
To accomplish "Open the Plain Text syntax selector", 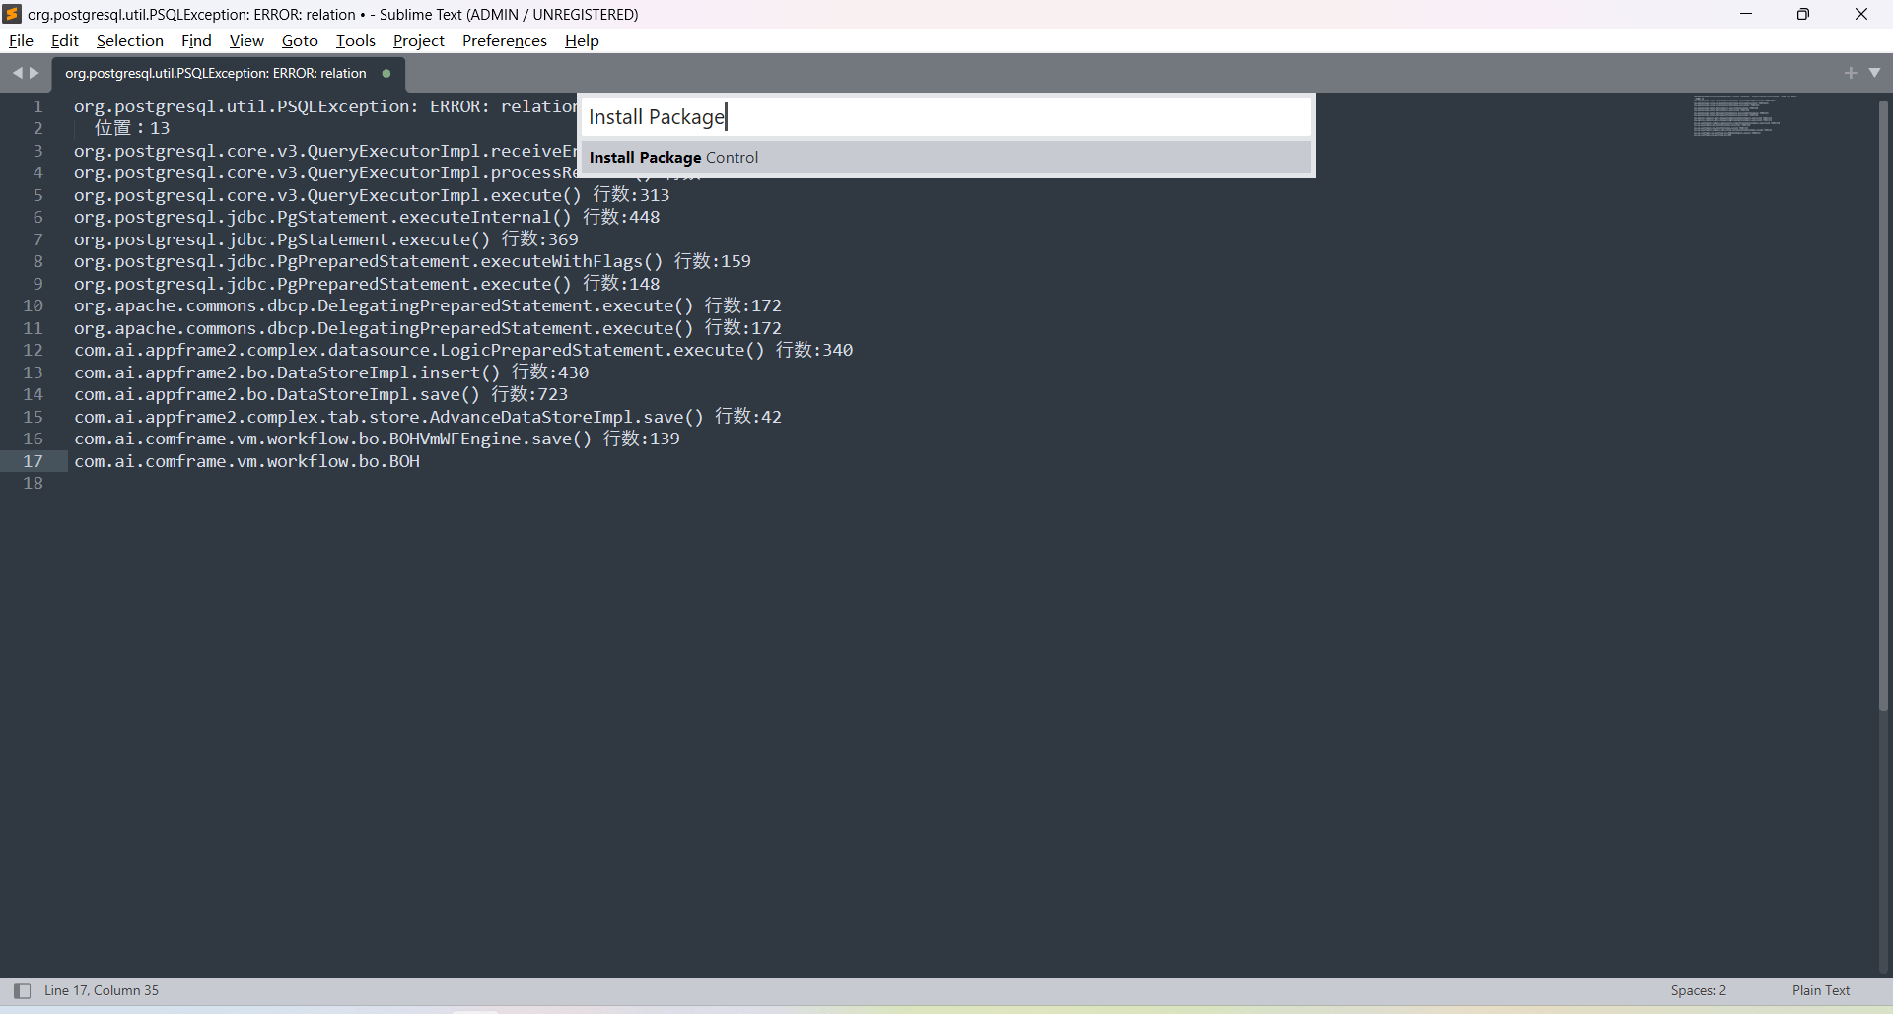I will pyautogui.click(x=1820, y=990).
